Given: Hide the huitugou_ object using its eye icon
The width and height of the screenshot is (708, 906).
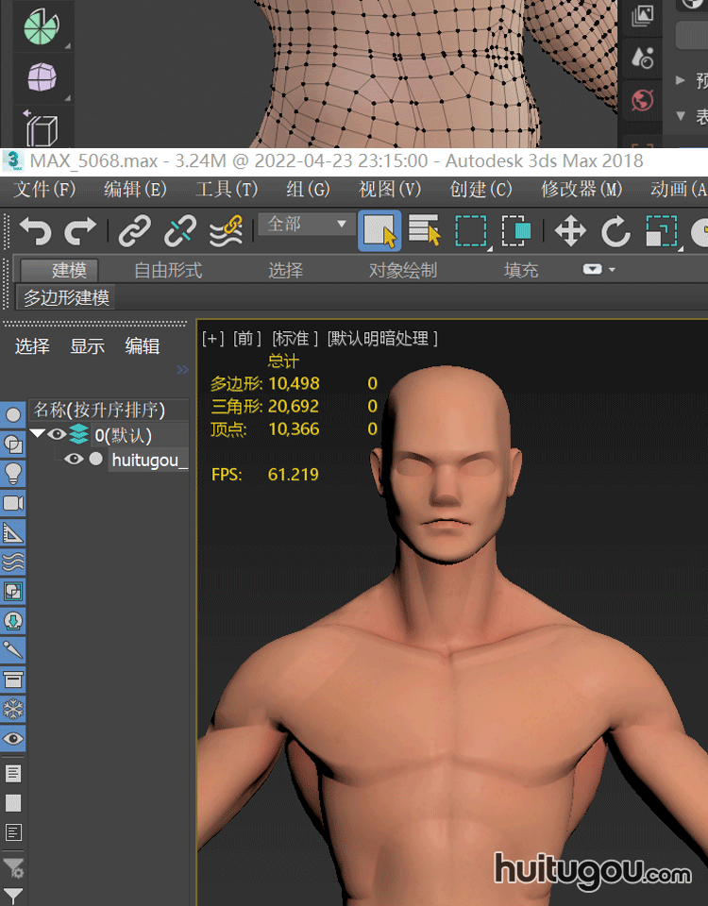Looking at the screenshot, I should pos(74,460).
